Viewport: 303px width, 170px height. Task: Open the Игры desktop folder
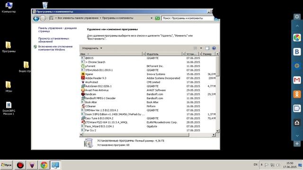pyautogui.click(x=9, y=86)
